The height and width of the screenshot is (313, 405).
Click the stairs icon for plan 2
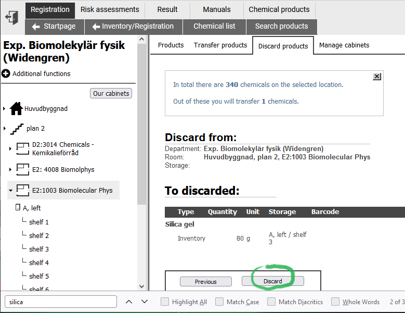pyautogui.click(x=17, y=129)
